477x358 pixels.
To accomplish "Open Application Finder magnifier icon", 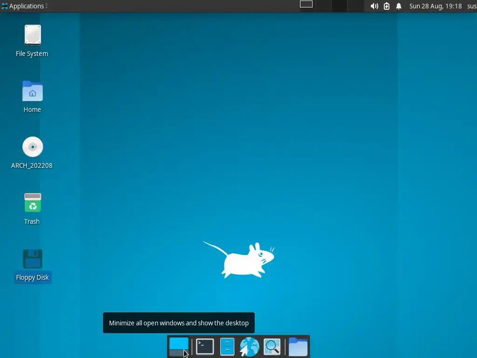I will [272, 347].
